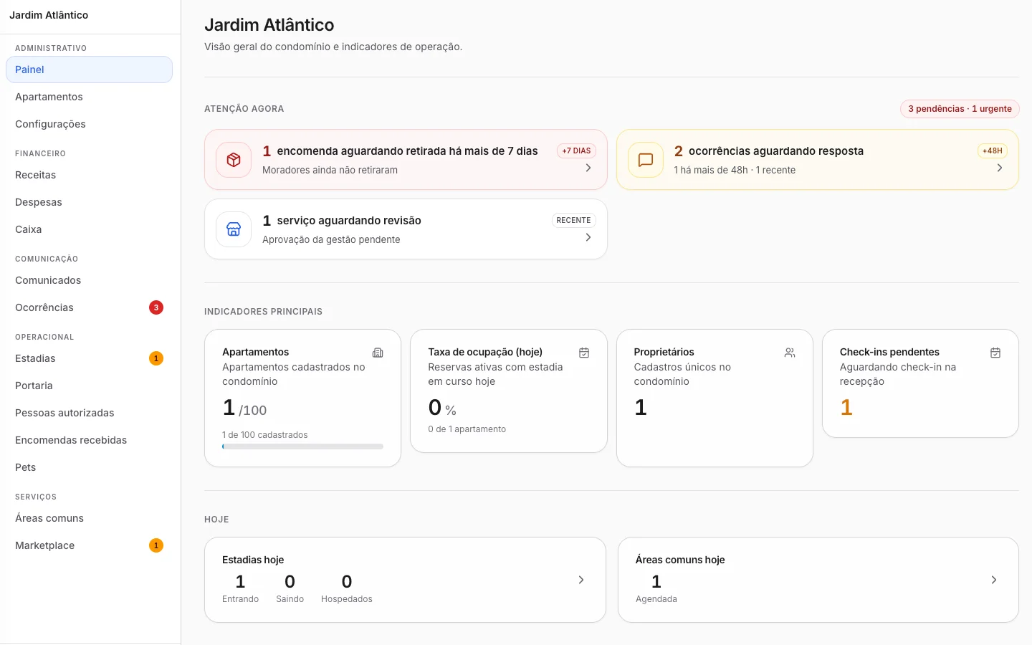Open Áreas comuns menu item
1032x645 pixels.
click(89, 518)
